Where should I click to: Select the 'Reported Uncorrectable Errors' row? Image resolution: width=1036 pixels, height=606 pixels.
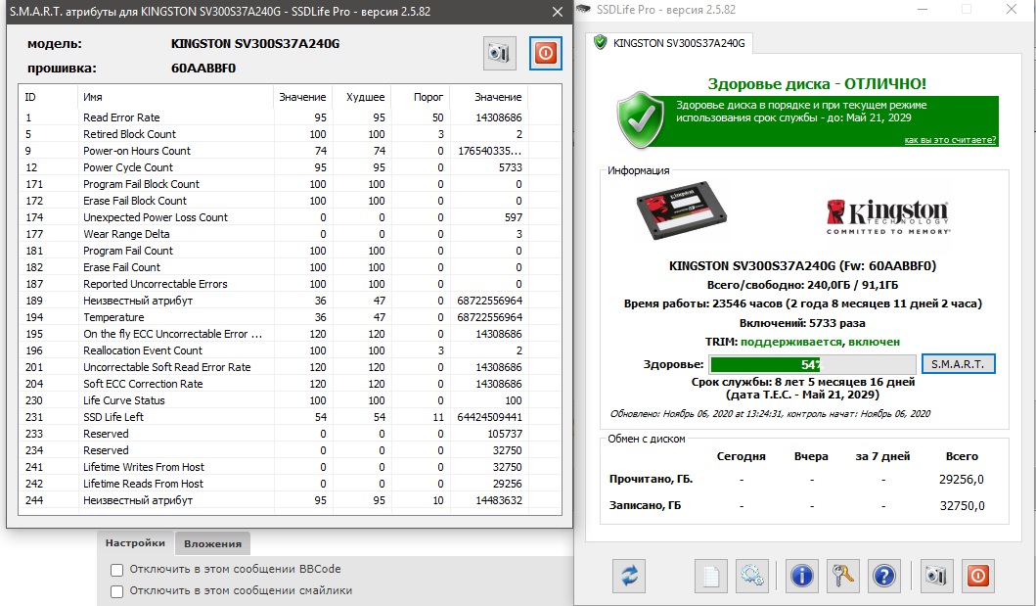[290, 284]
